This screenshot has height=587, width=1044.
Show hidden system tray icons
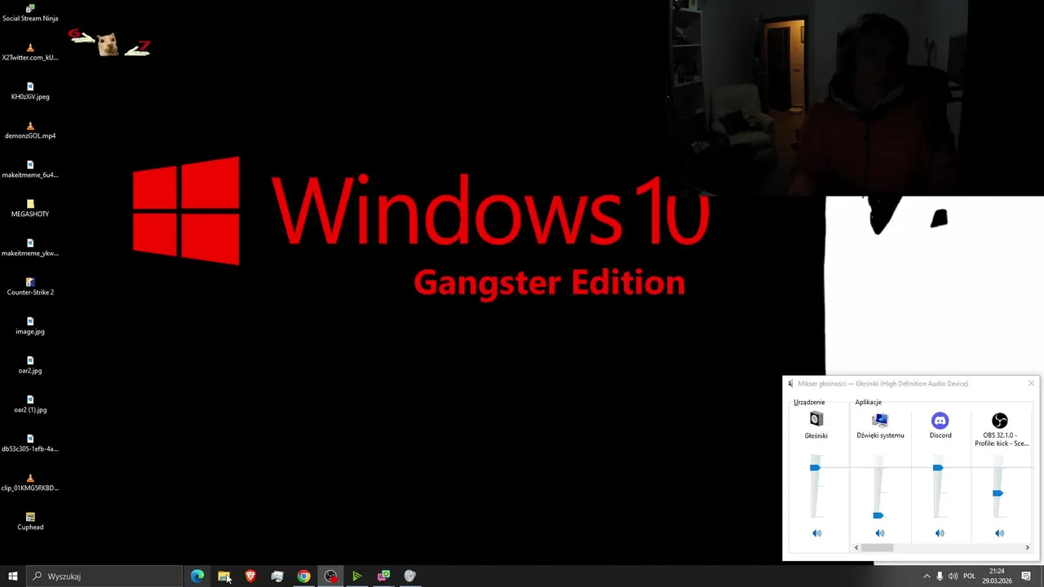click(927, 576)
